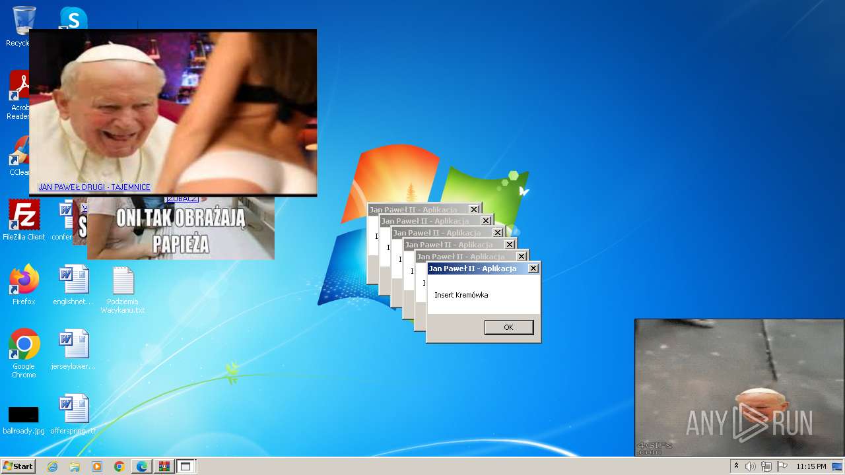
Task: Launch Internet Explorer from taskbar
Action: pos(52,466)
